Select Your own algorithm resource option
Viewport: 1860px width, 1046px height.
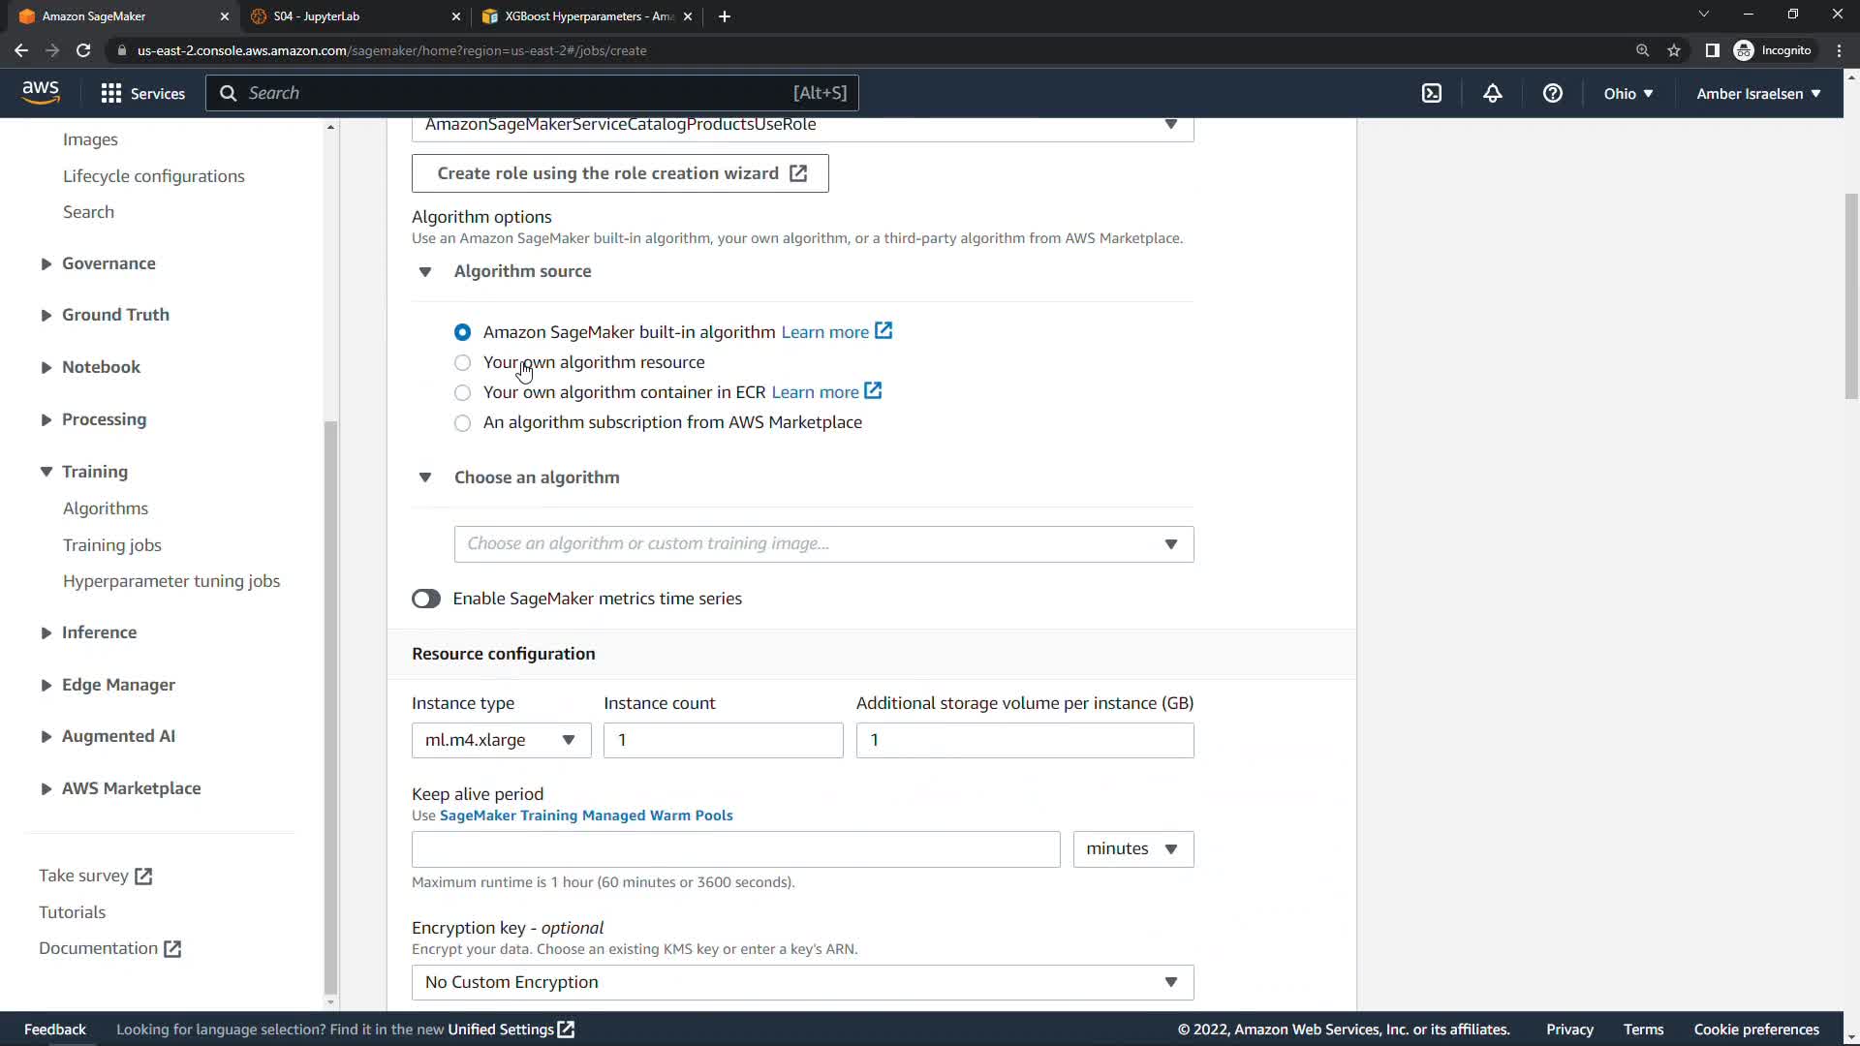462,362
